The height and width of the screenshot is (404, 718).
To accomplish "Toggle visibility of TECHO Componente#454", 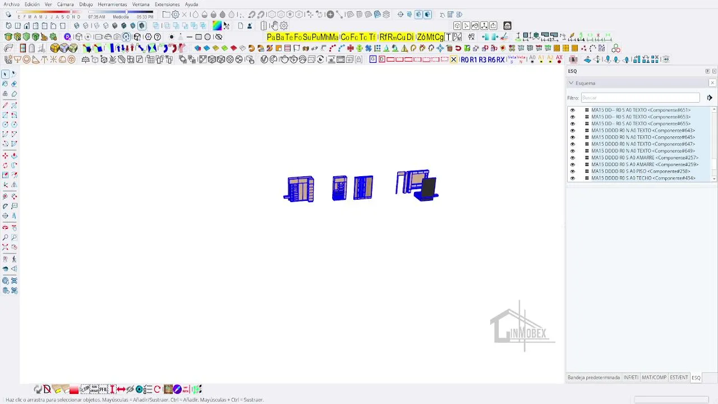I will (573, 178).
